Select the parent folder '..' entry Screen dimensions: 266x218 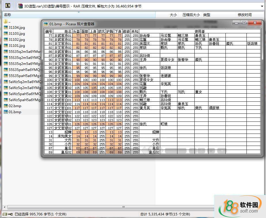click(x=9, y=22)
